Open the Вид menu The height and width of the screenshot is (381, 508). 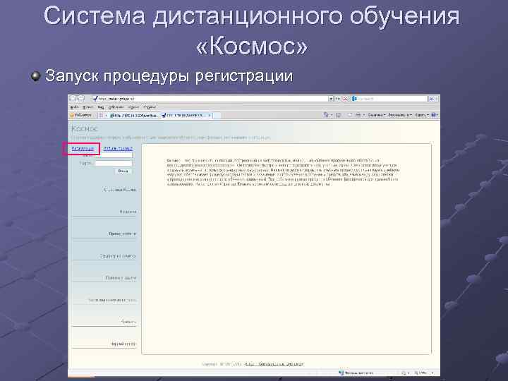click(101, 107)
